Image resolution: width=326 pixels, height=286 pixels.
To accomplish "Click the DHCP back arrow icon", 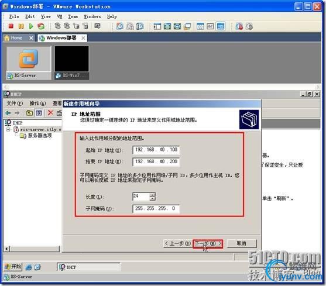I will (x=8, y=113).
